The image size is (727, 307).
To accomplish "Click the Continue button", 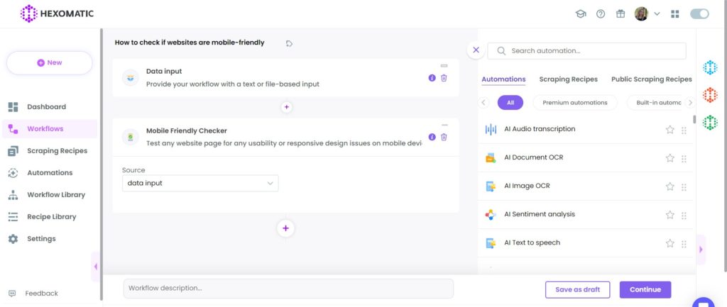I will click(x=645, y=289).
